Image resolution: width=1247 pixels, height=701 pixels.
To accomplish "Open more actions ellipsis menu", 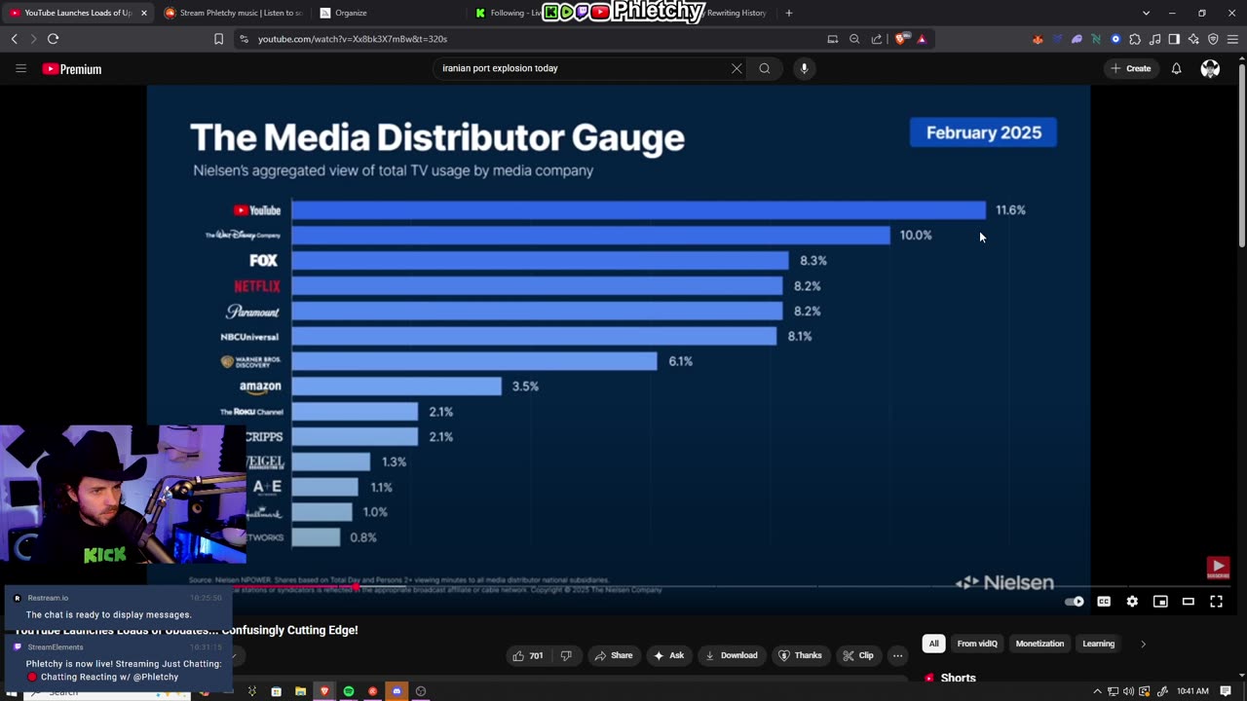I will [x=898, y=655].
